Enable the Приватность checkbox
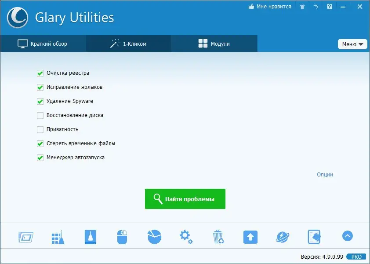Viewport: 370px width, 264px height. click(x=40, y=129)
